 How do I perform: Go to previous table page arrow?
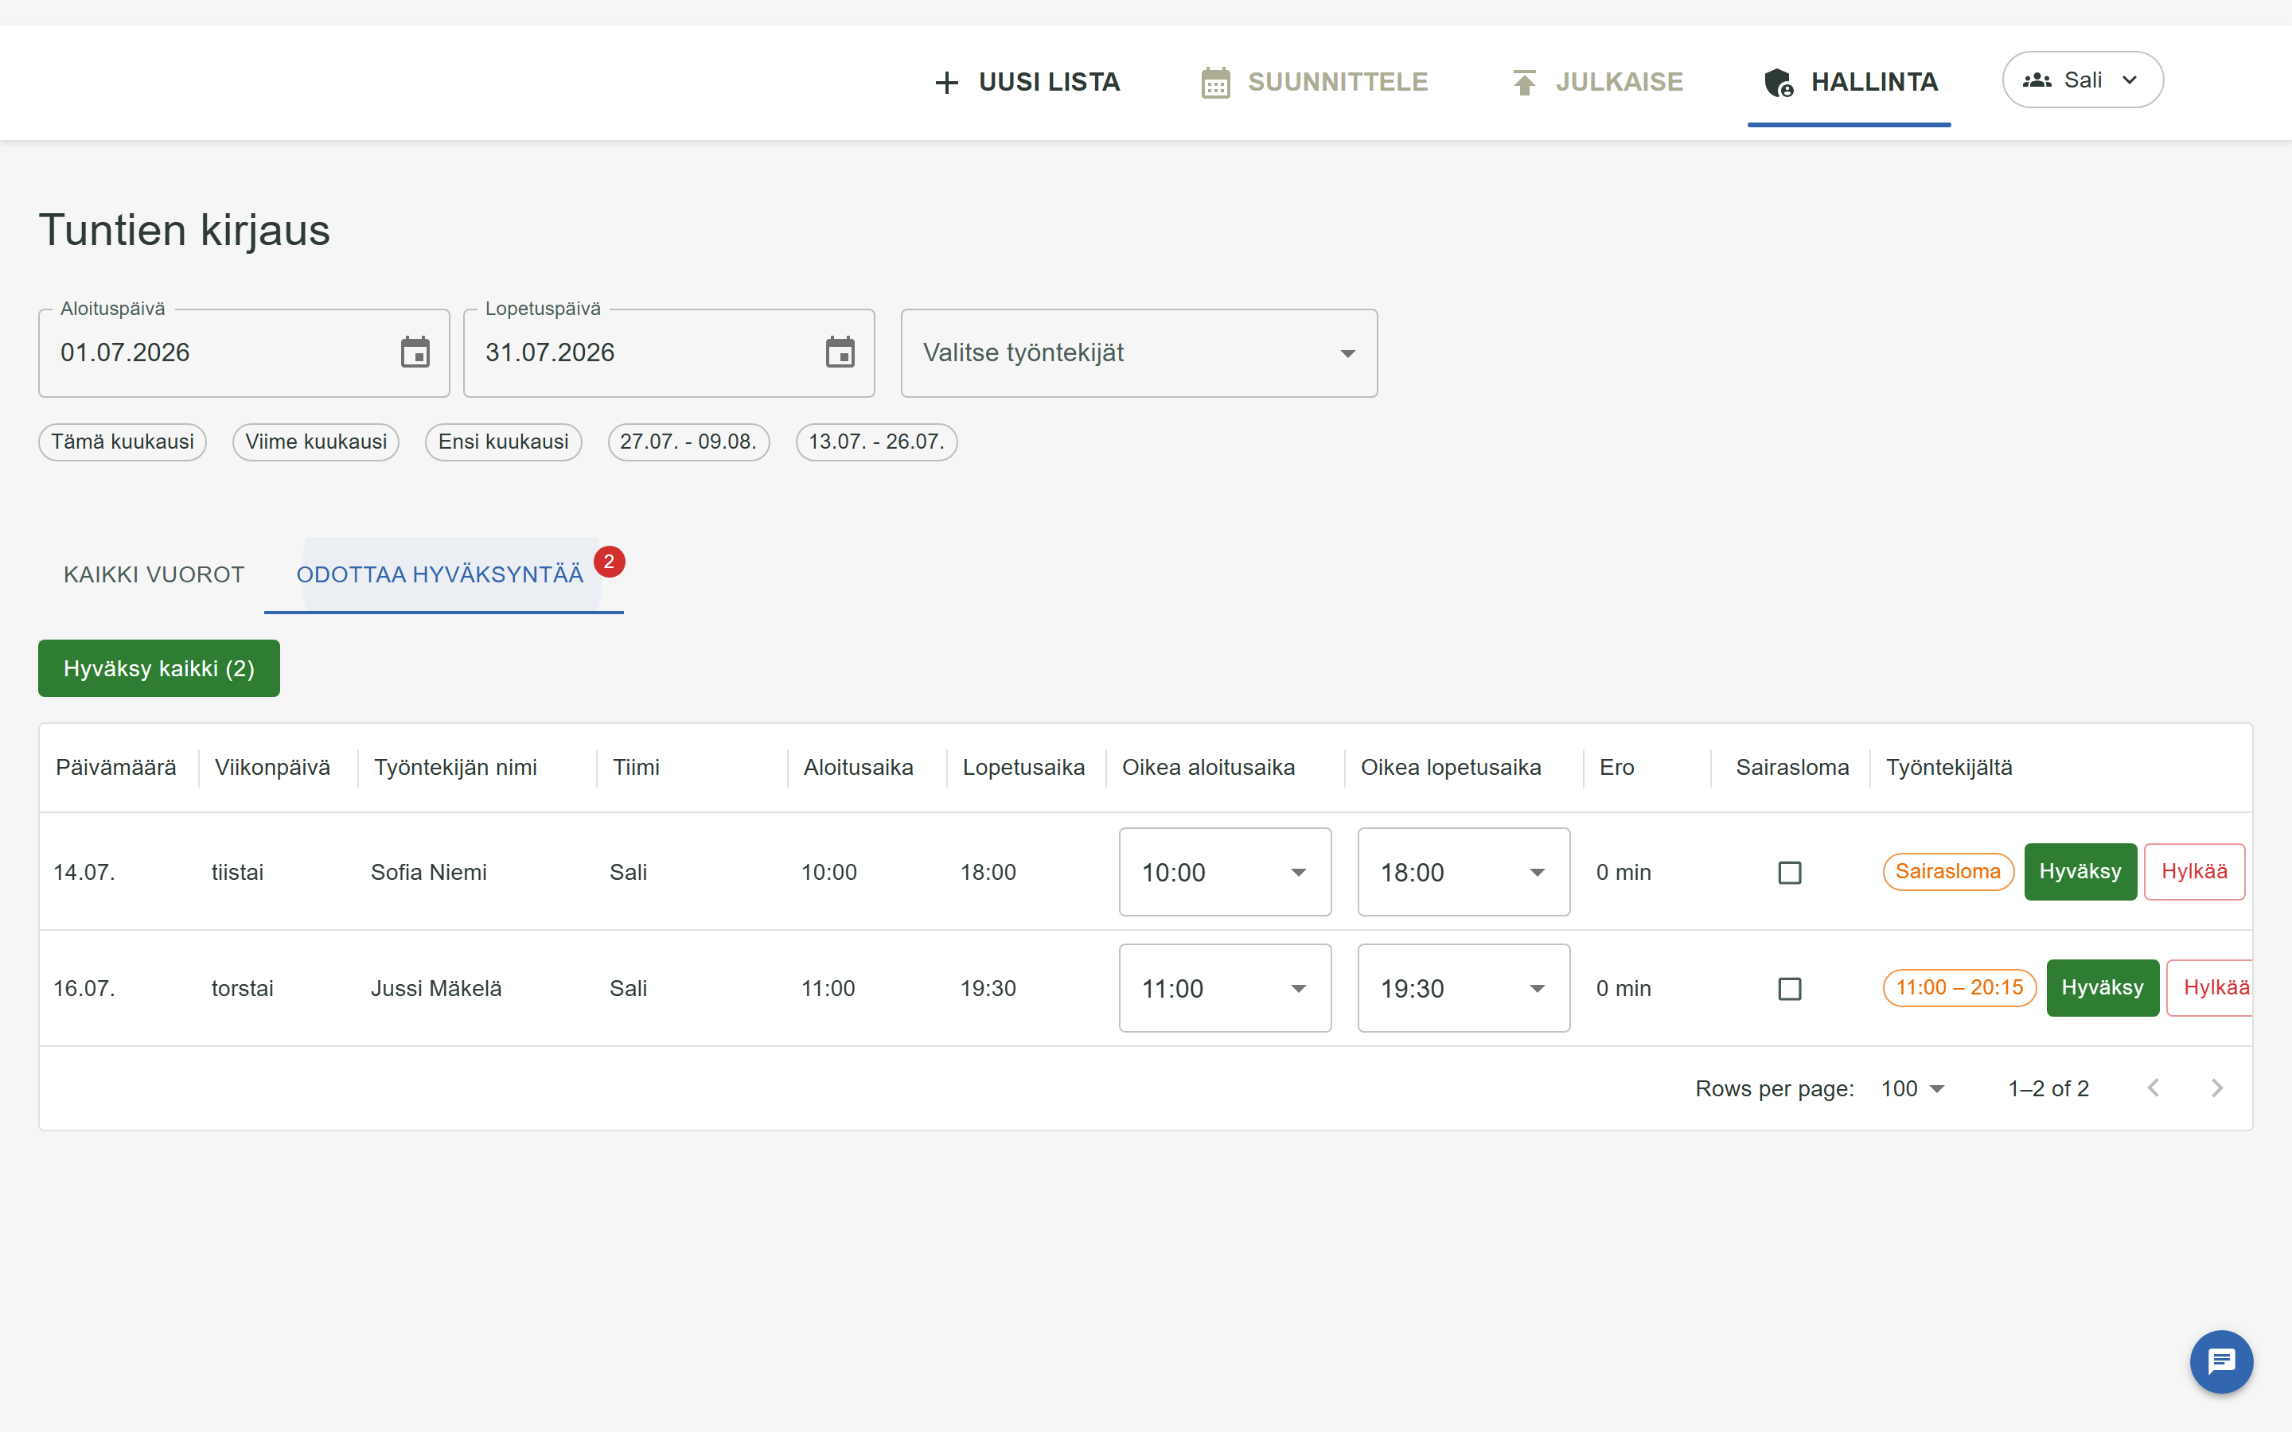coord(2154,1088)
